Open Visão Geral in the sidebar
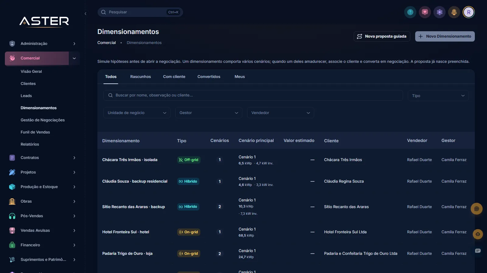The width and height of the screenshot is (487, 273). 31,72
